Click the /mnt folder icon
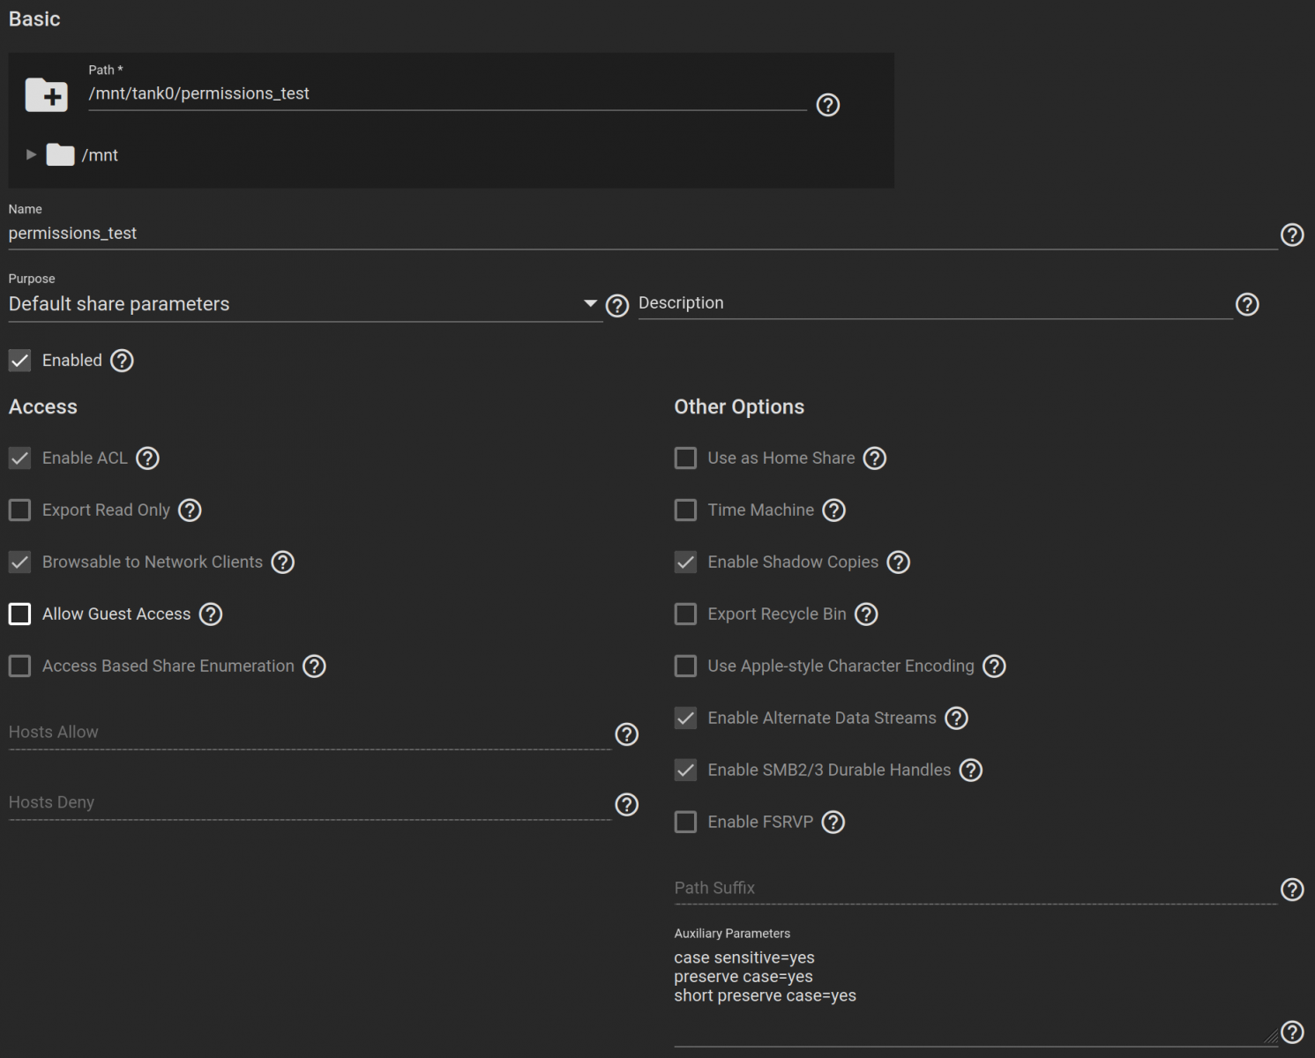Screen dimensions: 1315x1058 click(60, 155)
